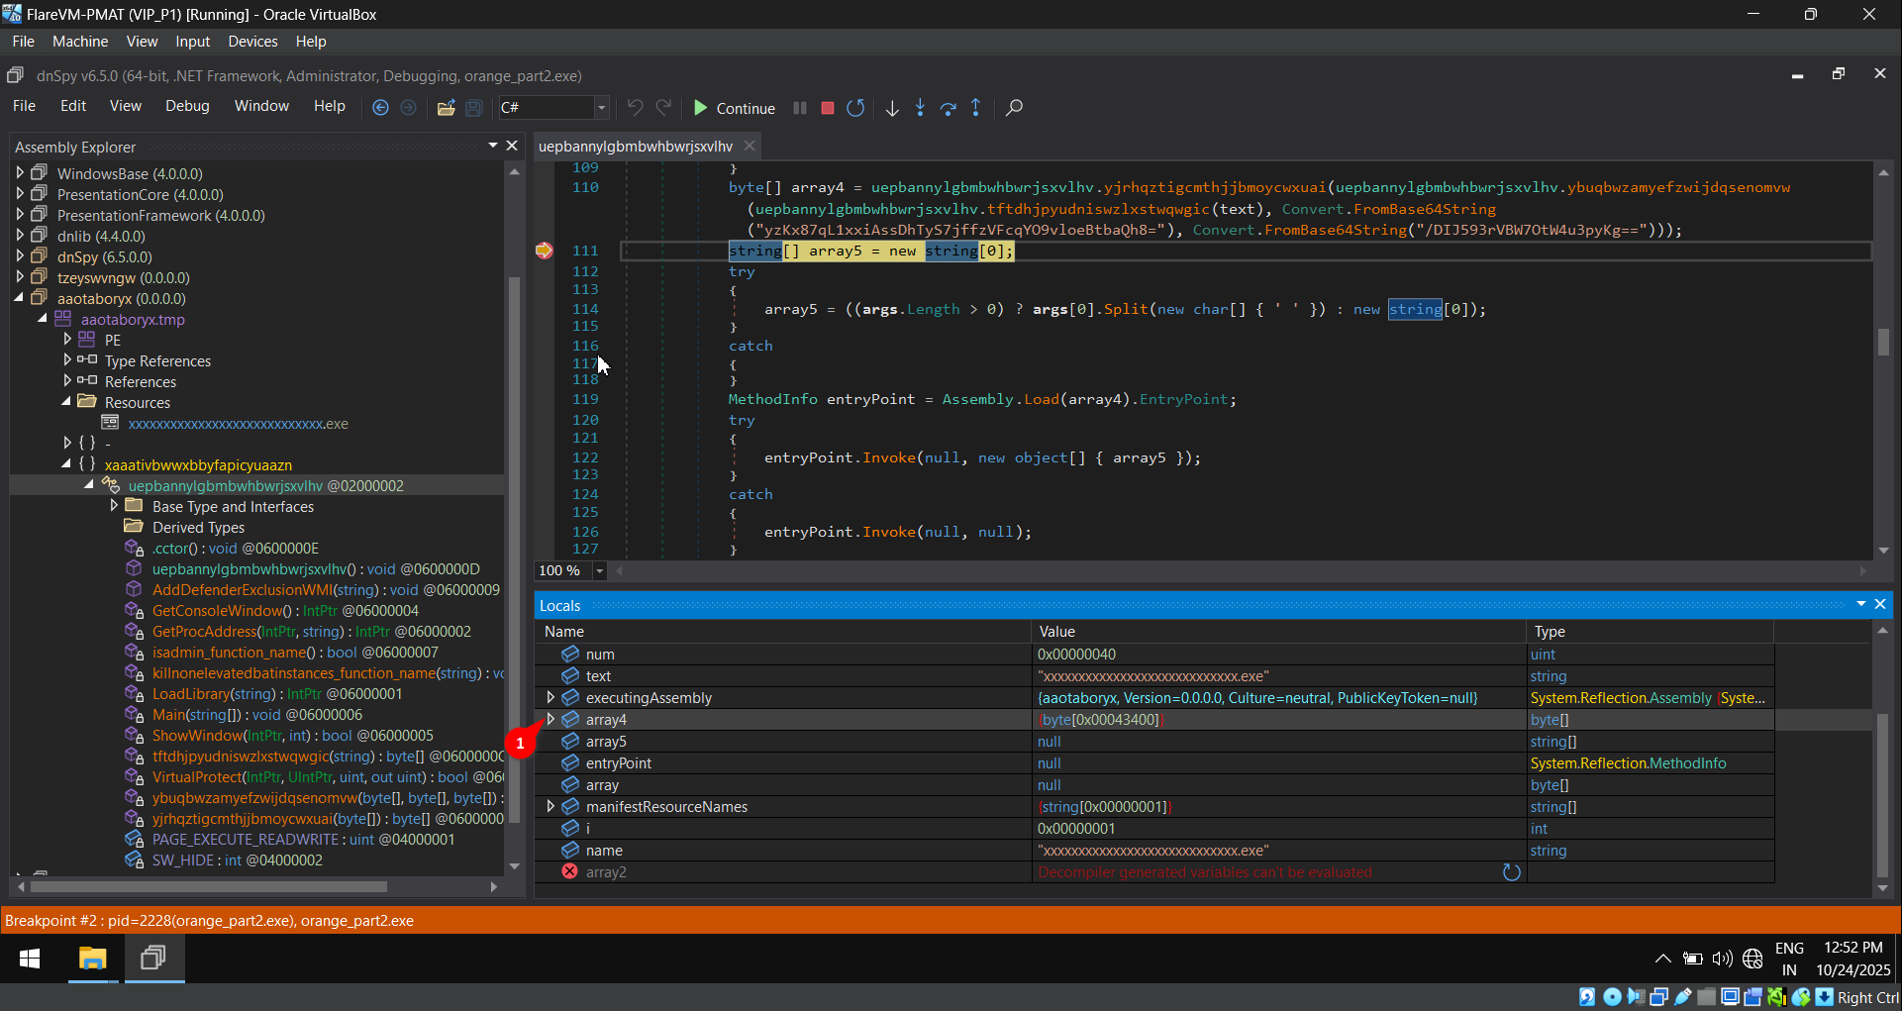Image resolution: width=1902 pixels, height=1011 pixels.
Task: Click the Break All pause icon
Action: [800, 108]
